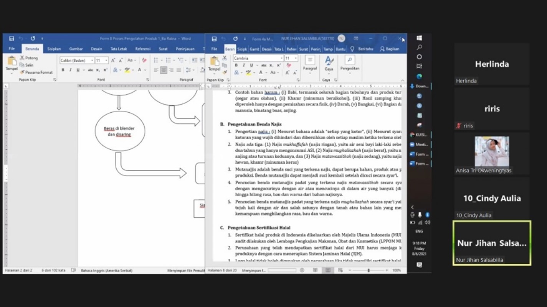Switch to Referensi tab in left Word window

click(x=143, y=49)
